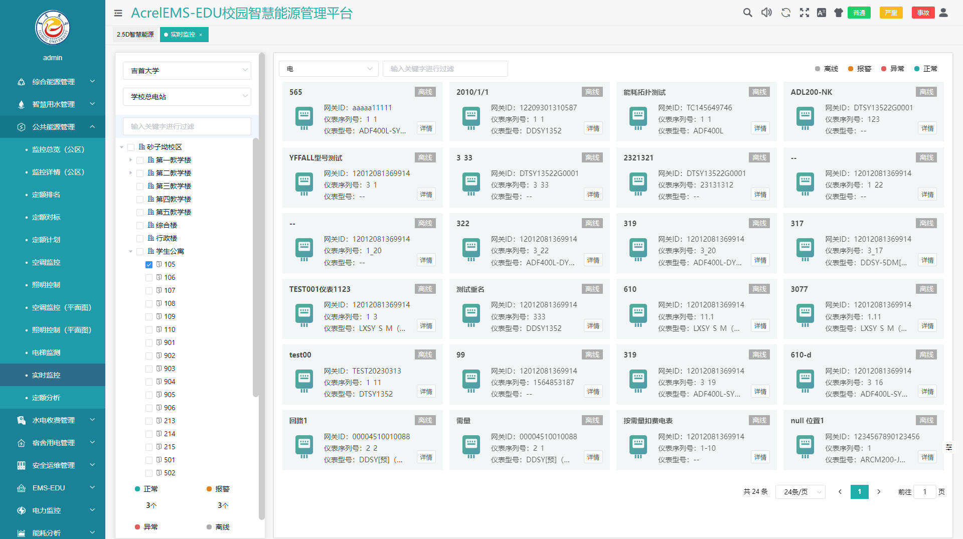Click the 电力监控 sidebar icon
The height and width of the screenshot is (539, 963).
[x=21, y=510]
